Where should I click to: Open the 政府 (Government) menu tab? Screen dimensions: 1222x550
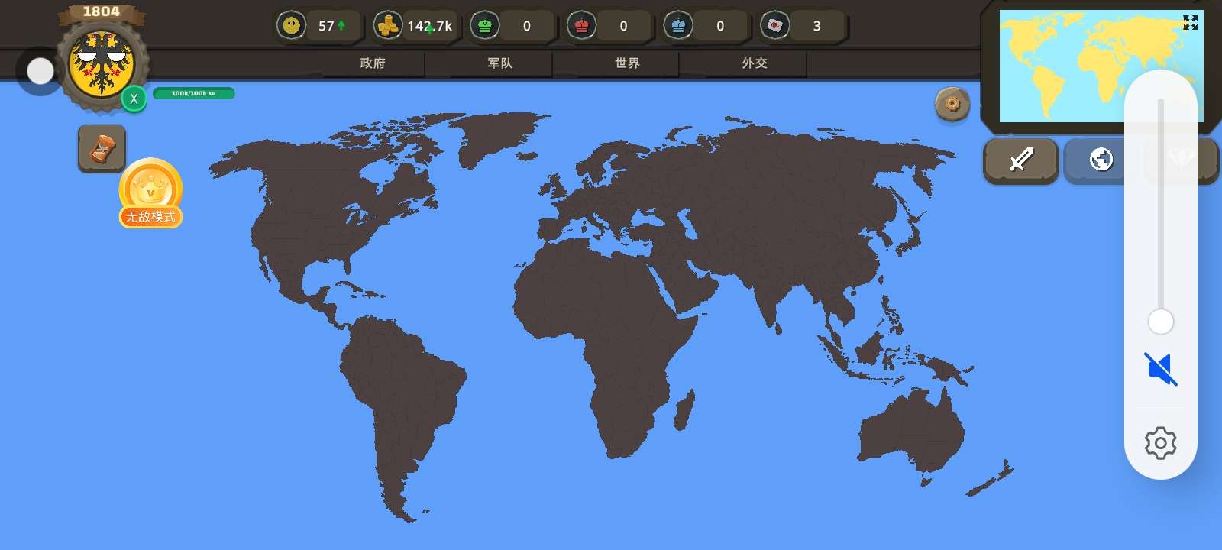[x=373, y=63]
